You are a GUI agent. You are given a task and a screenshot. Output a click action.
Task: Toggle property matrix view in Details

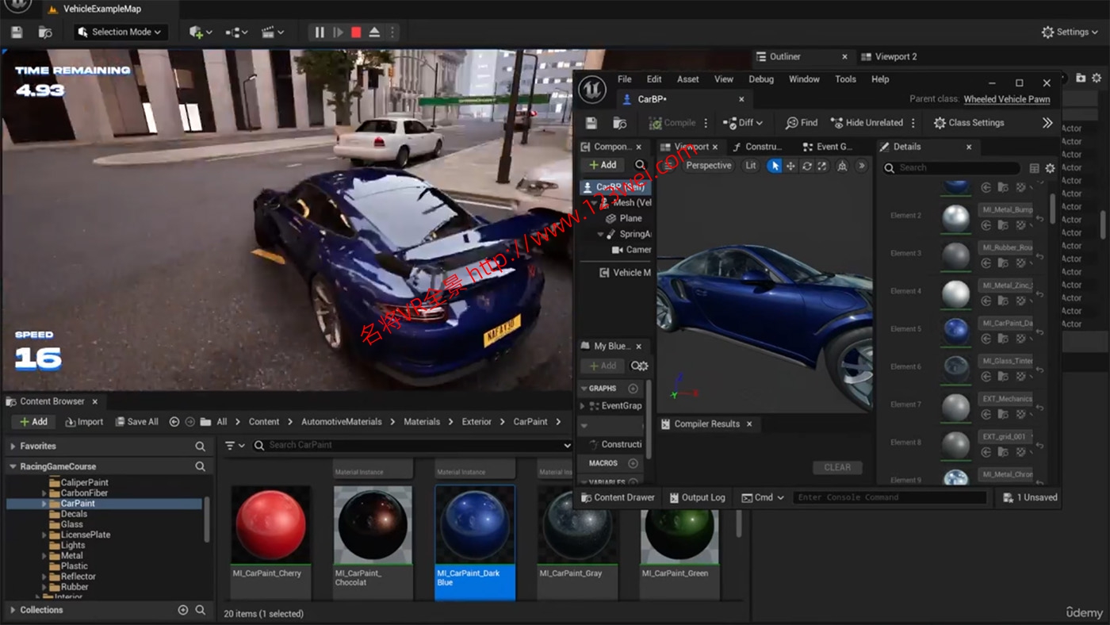click(x=1034, y=168)
